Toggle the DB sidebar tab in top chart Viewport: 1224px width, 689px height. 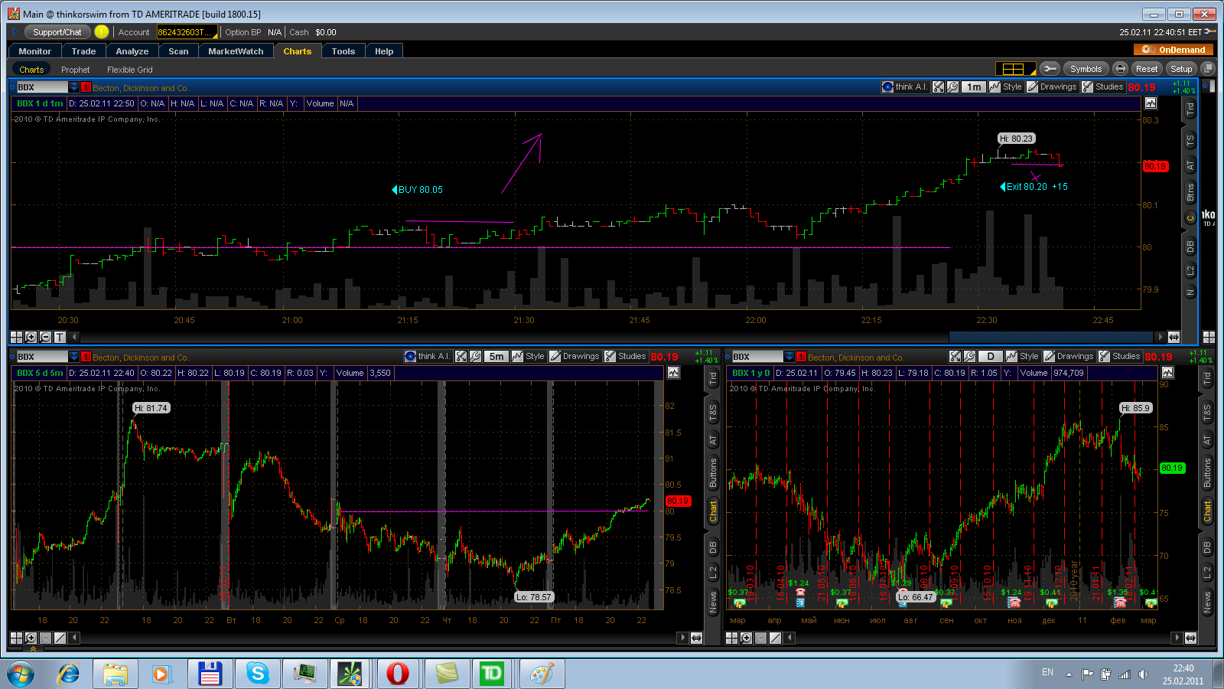pos(1190,247)
